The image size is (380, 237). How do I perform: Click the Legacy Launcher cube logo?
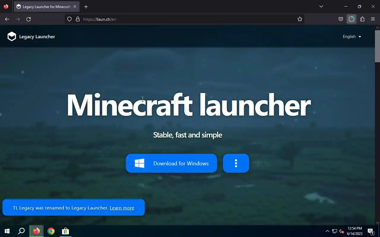[x=12, y=36]
